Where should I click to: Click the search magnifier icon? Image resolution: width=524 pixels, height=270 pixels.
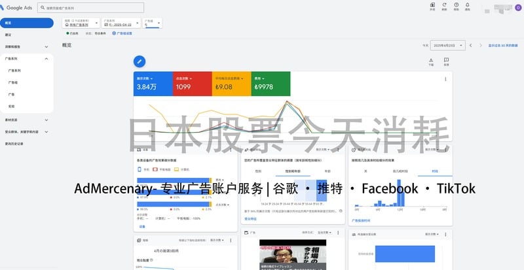tap(43, 7)
